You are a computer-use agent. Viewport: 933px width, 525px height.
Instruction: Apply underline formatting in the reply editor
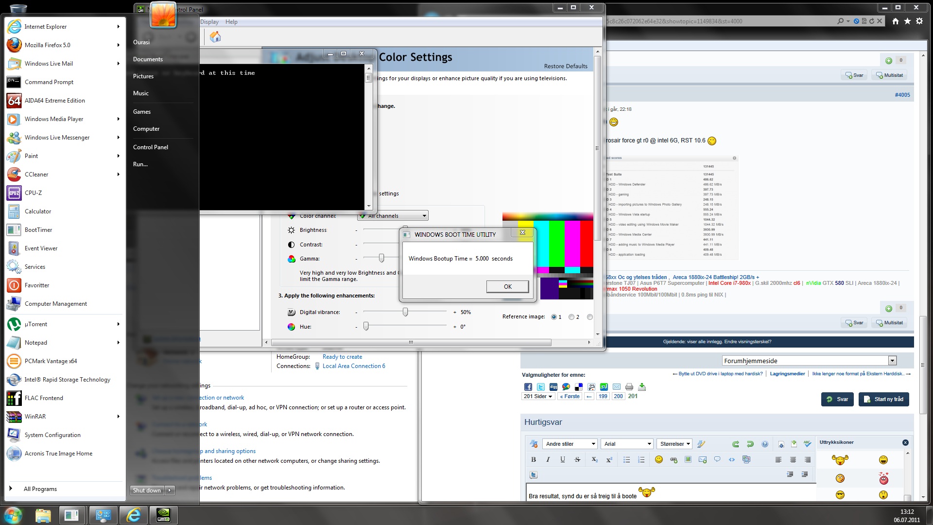563,459
